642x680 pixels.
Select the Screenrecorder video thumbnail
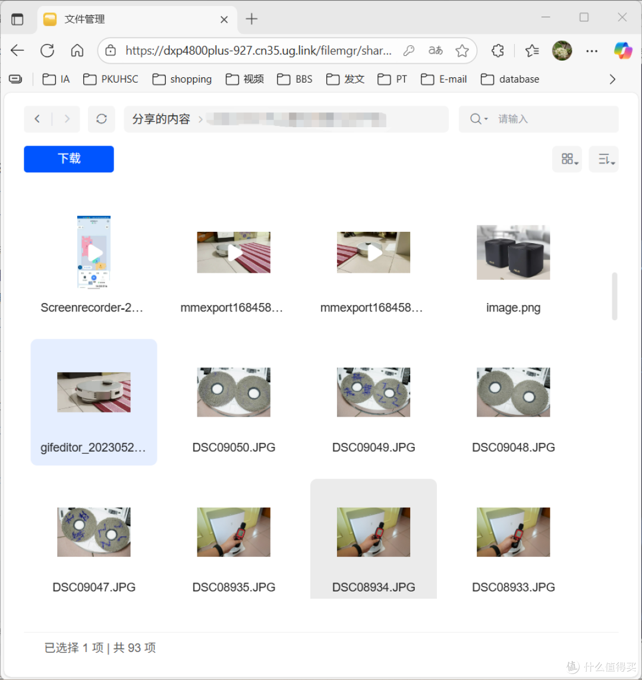click(x=94, y=252)
